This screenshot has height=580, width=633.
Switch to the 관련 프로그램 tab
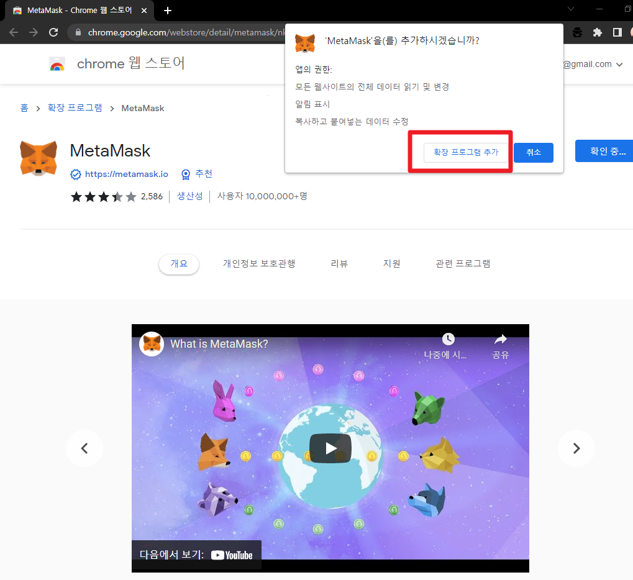click(x=463, y=263)
